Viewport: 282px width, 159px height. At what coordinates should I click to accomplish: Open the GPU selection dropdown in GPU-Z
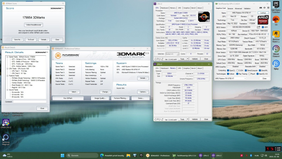coord(231,78)
